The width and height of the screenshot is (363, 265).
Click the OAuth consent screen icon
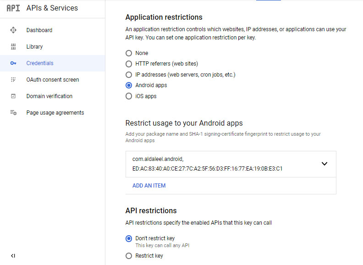pyautogui.click(x=13, y=80)
